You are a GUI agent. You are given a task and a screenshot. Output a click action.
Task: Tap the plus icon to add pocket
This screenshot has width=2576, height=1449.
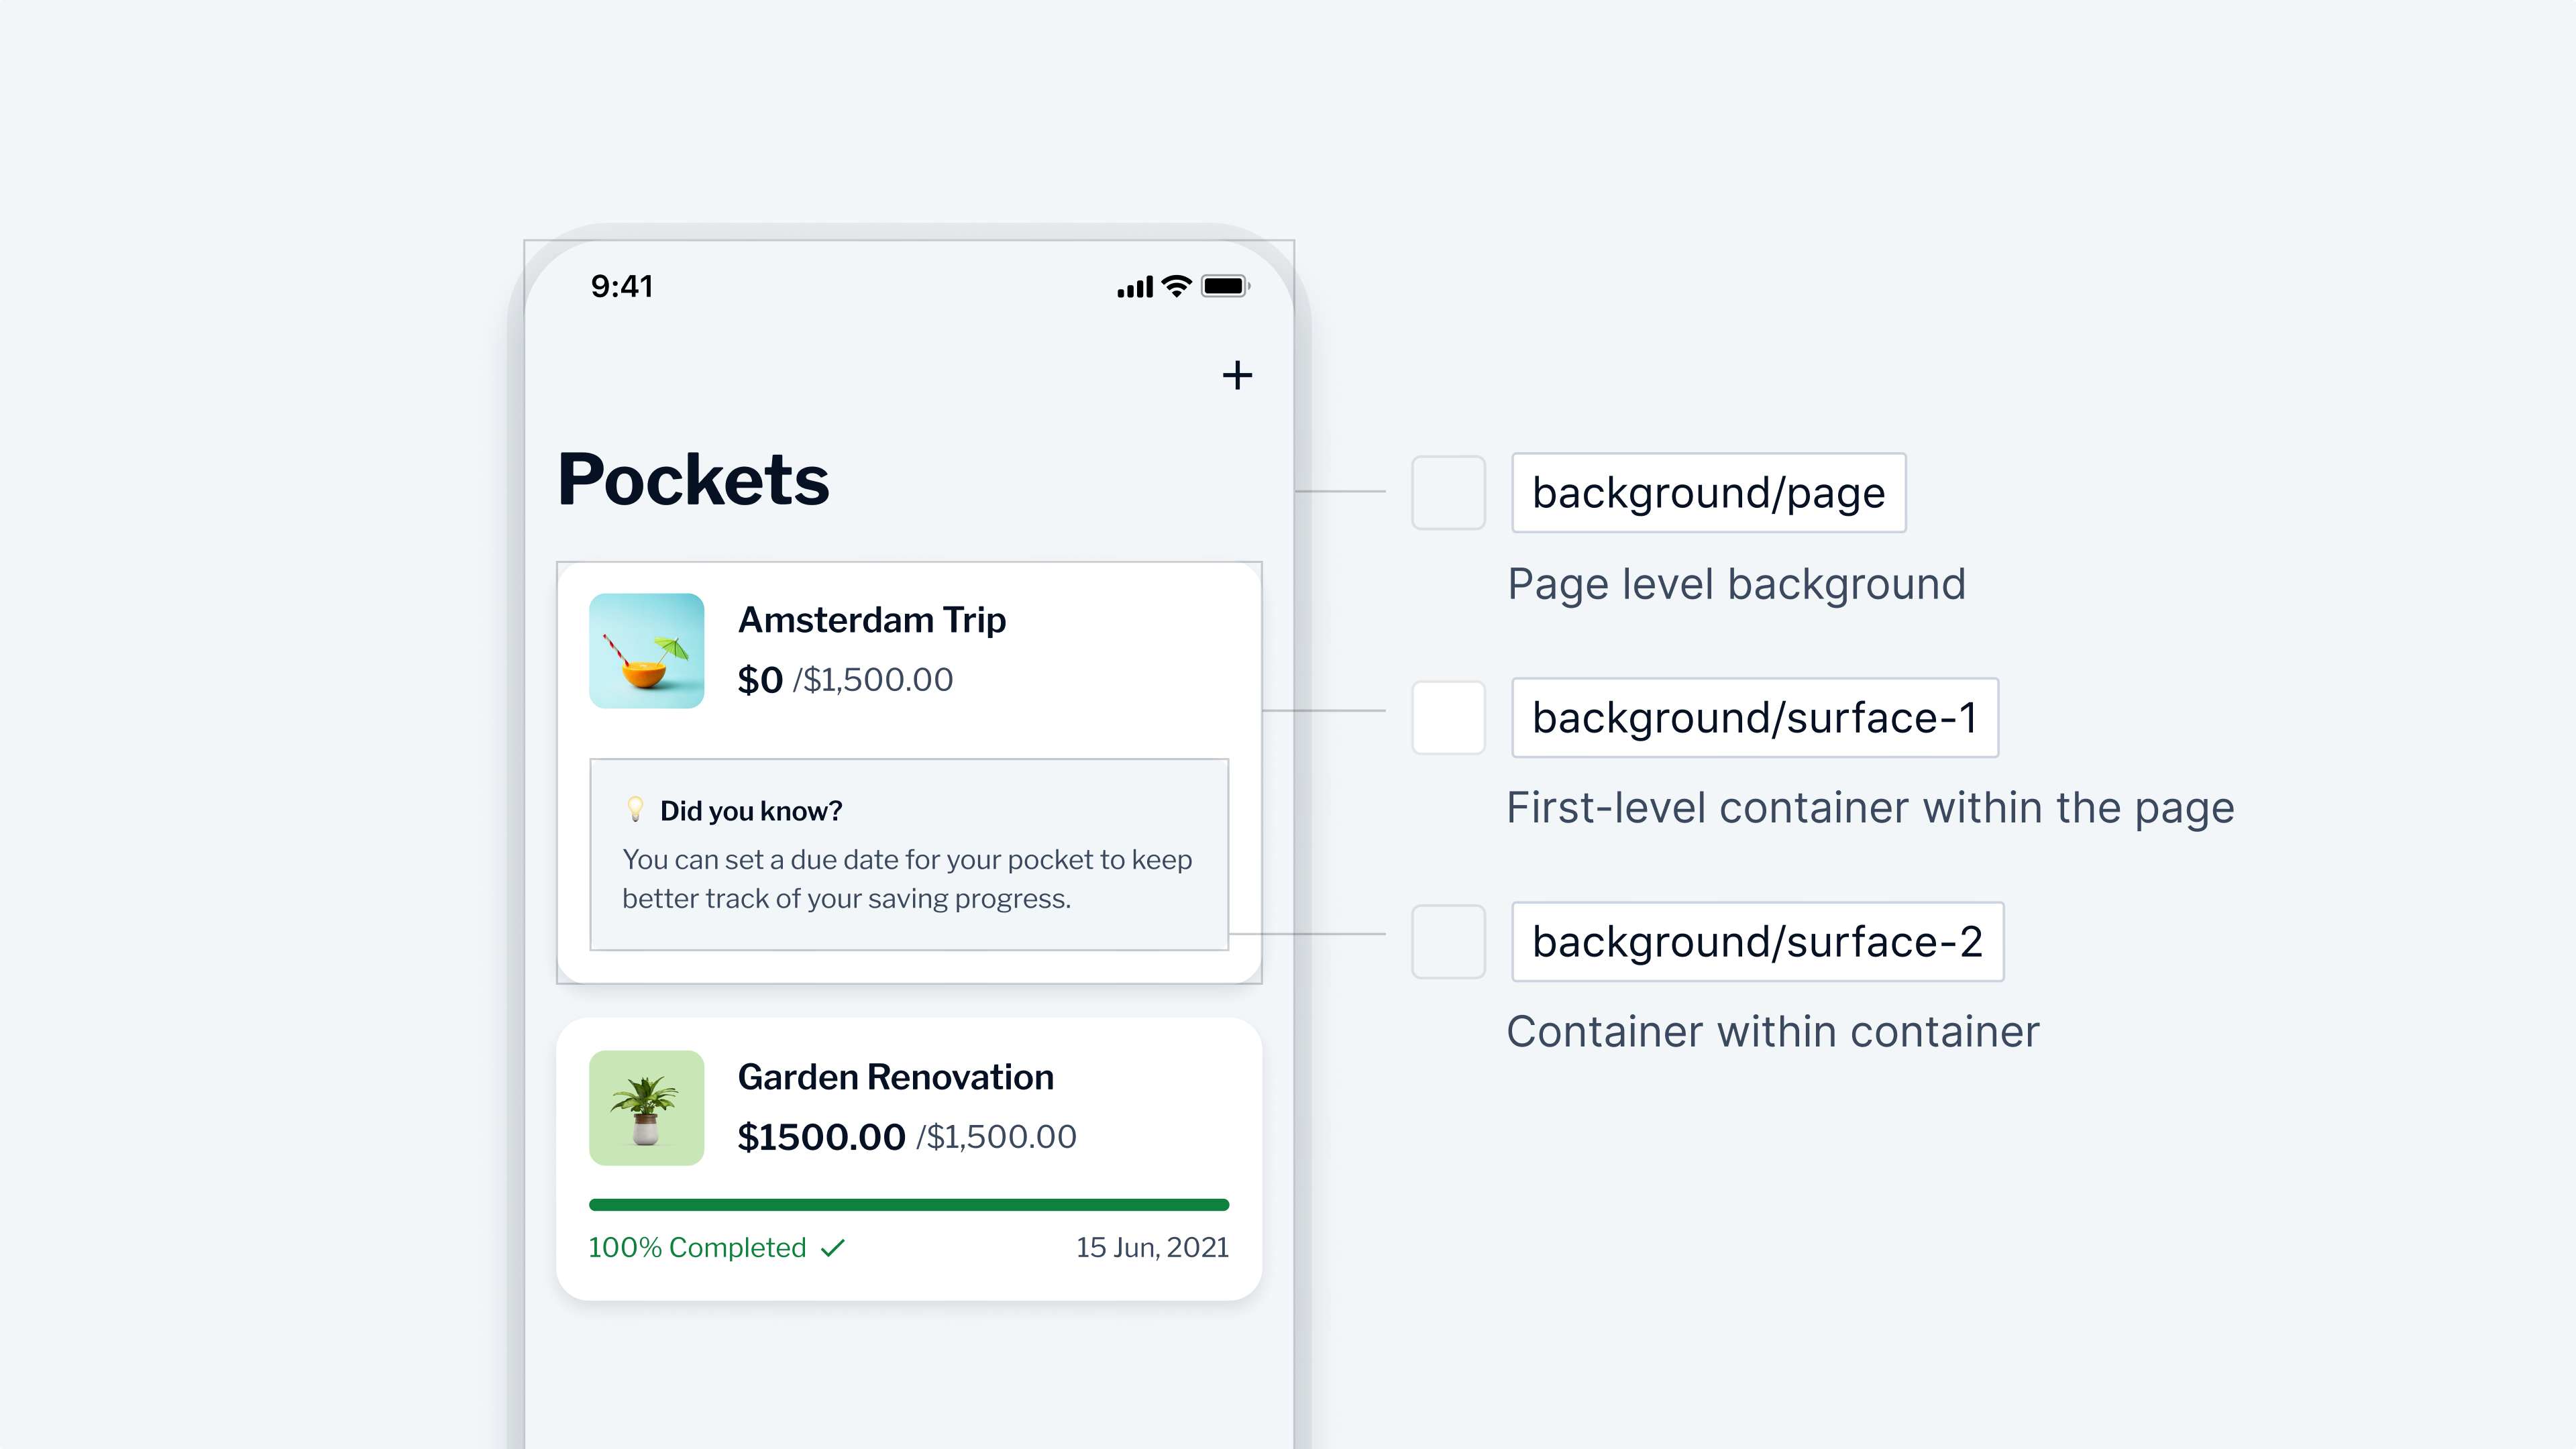click(x=1237, y=376)
